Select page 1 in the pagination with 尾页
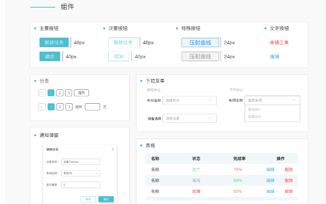 (51, 93)
